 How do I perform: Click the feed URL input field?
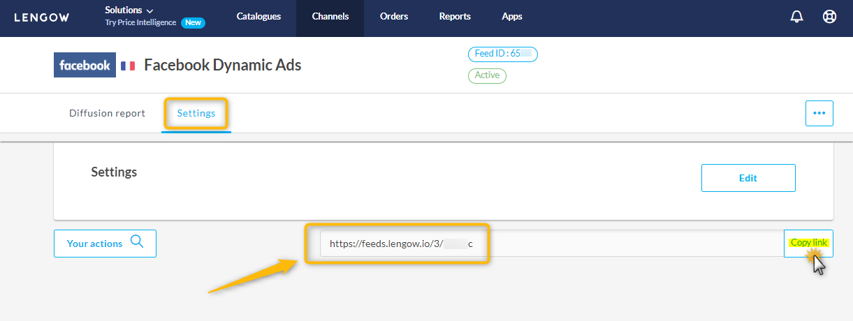click(x=552, y=244)
